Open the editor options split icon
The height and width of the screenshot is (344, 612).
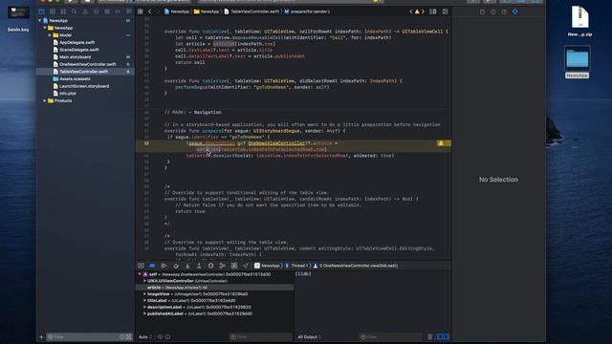(x=433, y=11)
